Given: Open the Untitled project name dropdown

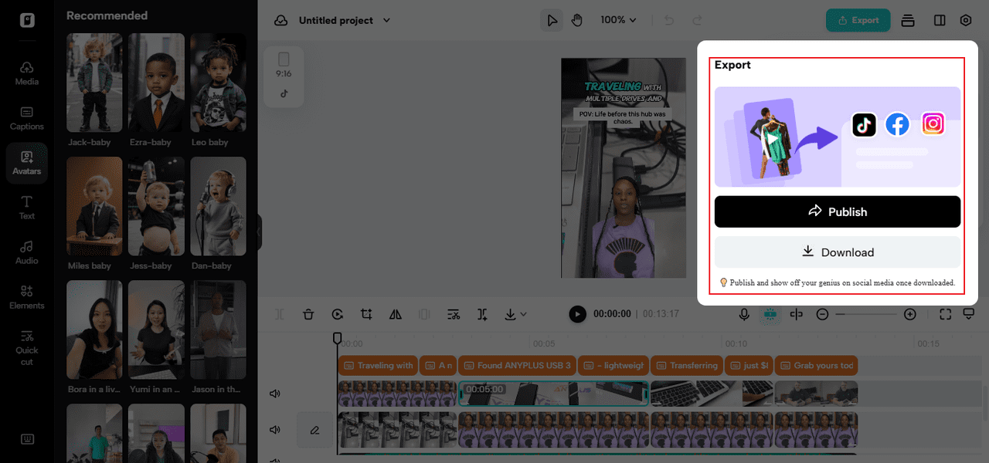Looking at the screenshot, I should 345,20.
